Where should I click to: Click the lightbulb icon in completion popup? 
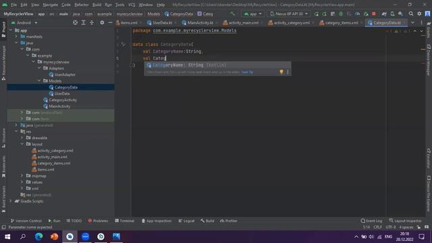pos(281,72)
